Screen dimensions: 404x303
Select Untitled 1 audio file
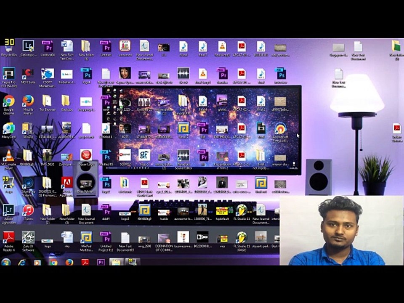tap(106, 130)
